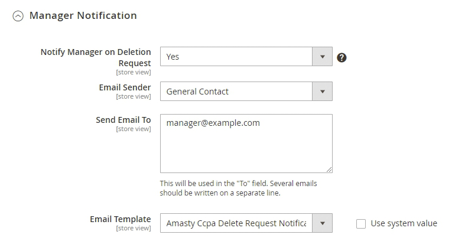Screen dimensions: 452x241
Task: Click the "Use system value" label text
Action: [x=404, y=223]
